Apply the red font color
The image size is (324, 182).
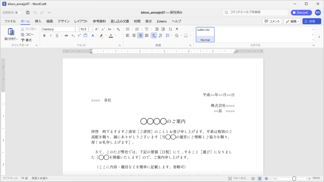[x=111, y=36]
